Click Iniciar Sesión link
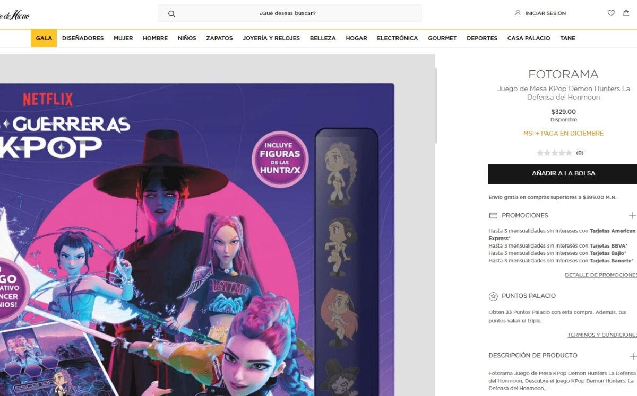The height and width of the screenshot is (396, 637). click(546, 13)
